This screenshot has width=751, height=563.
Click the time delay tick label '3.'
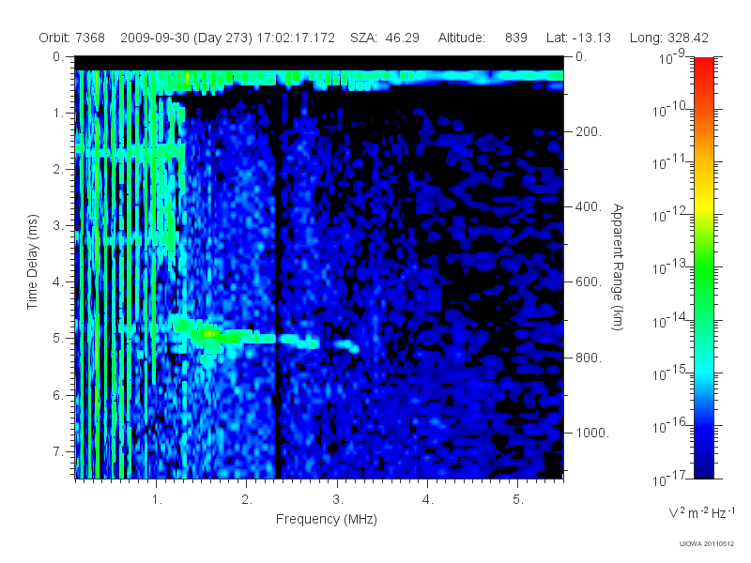pyautogui.click(x=58, y=225)
